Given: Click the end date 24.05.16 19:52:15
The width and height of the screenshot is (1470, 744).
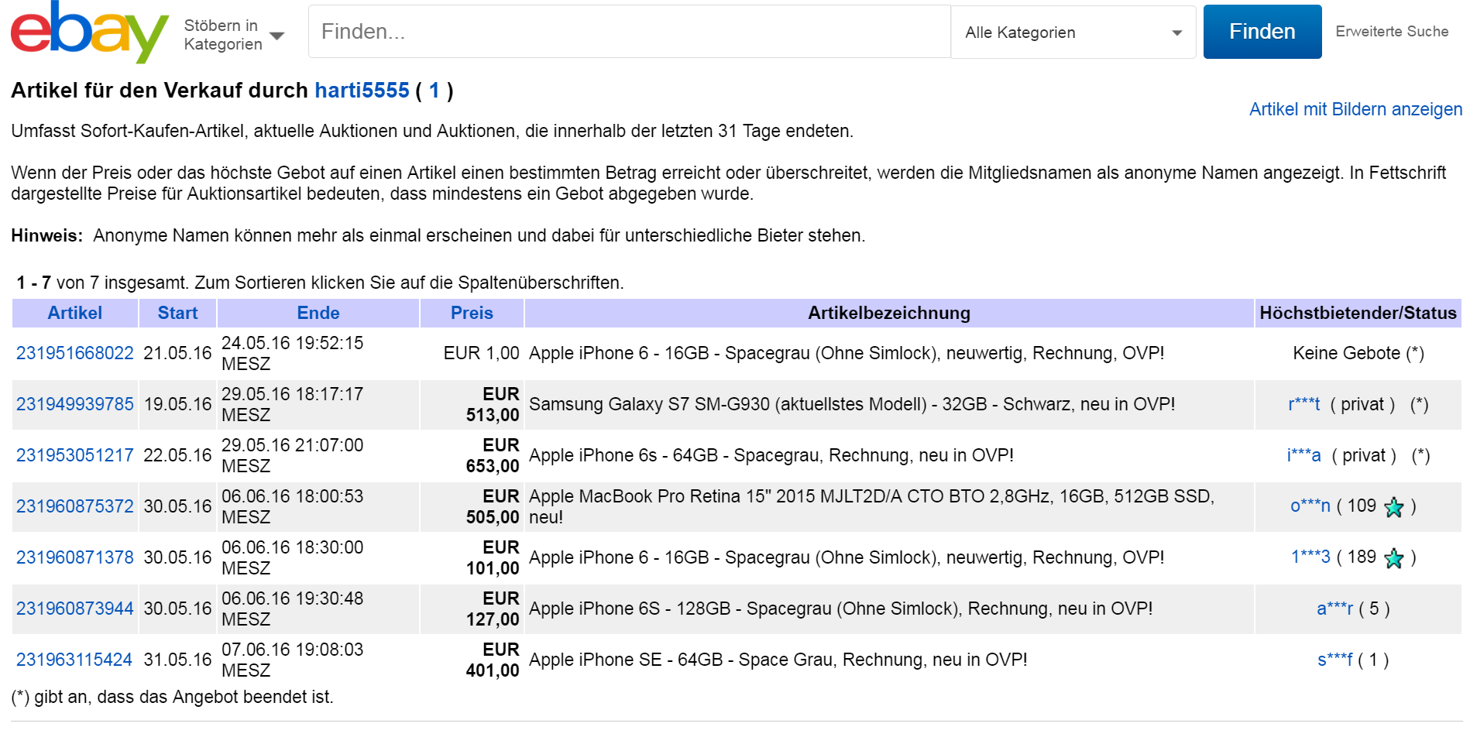Looking at the screenshot, I should click(x=292, y=353).
